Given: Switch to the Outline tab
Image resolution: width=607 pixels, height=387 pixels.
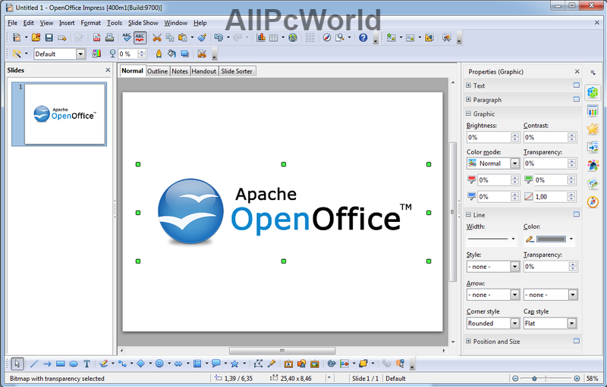Looking at the screenshot, I should tap(158, 71).
